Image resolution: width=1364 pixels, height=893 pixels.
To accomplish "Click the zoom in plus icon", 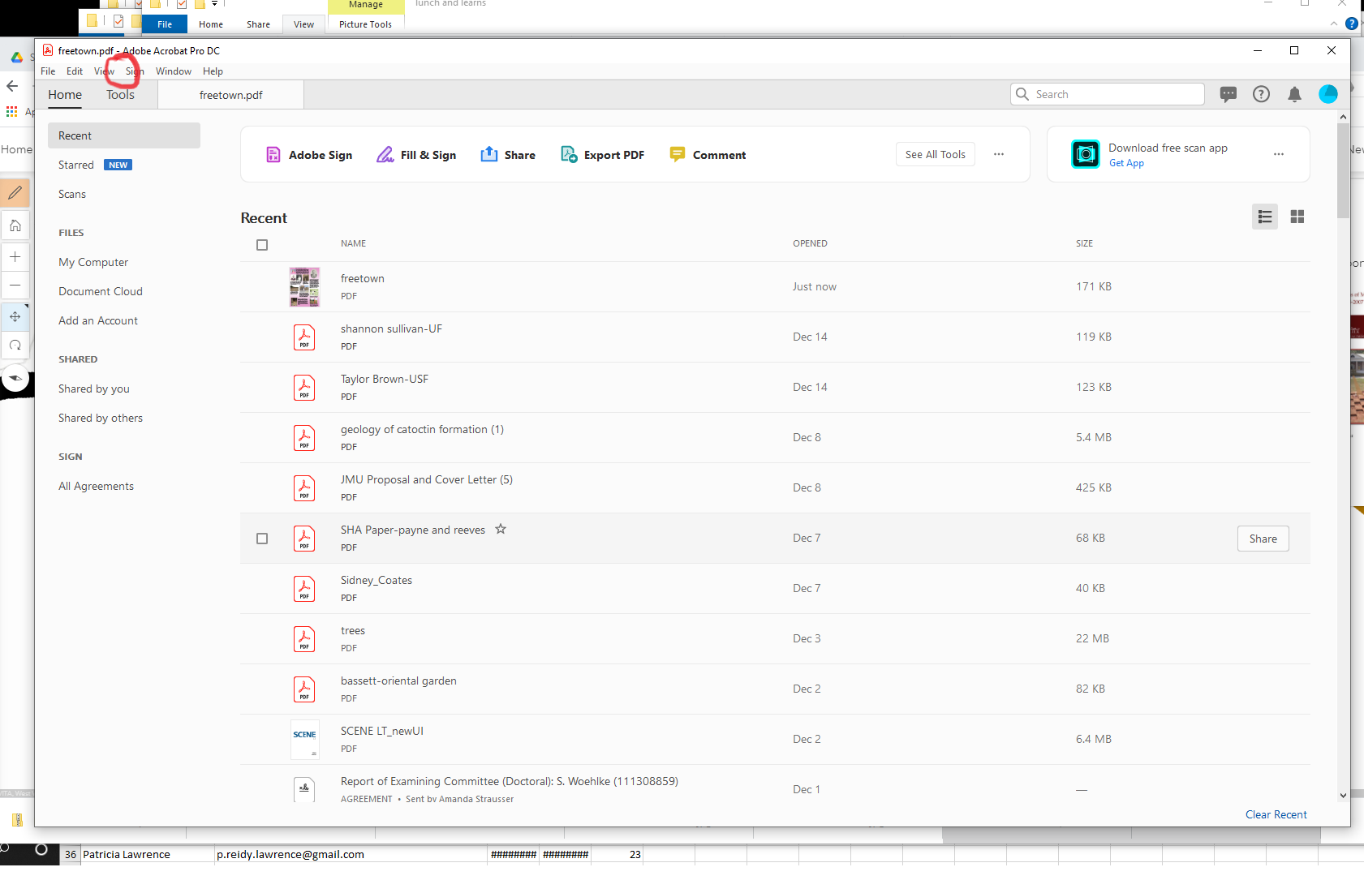I will (15, 256).
